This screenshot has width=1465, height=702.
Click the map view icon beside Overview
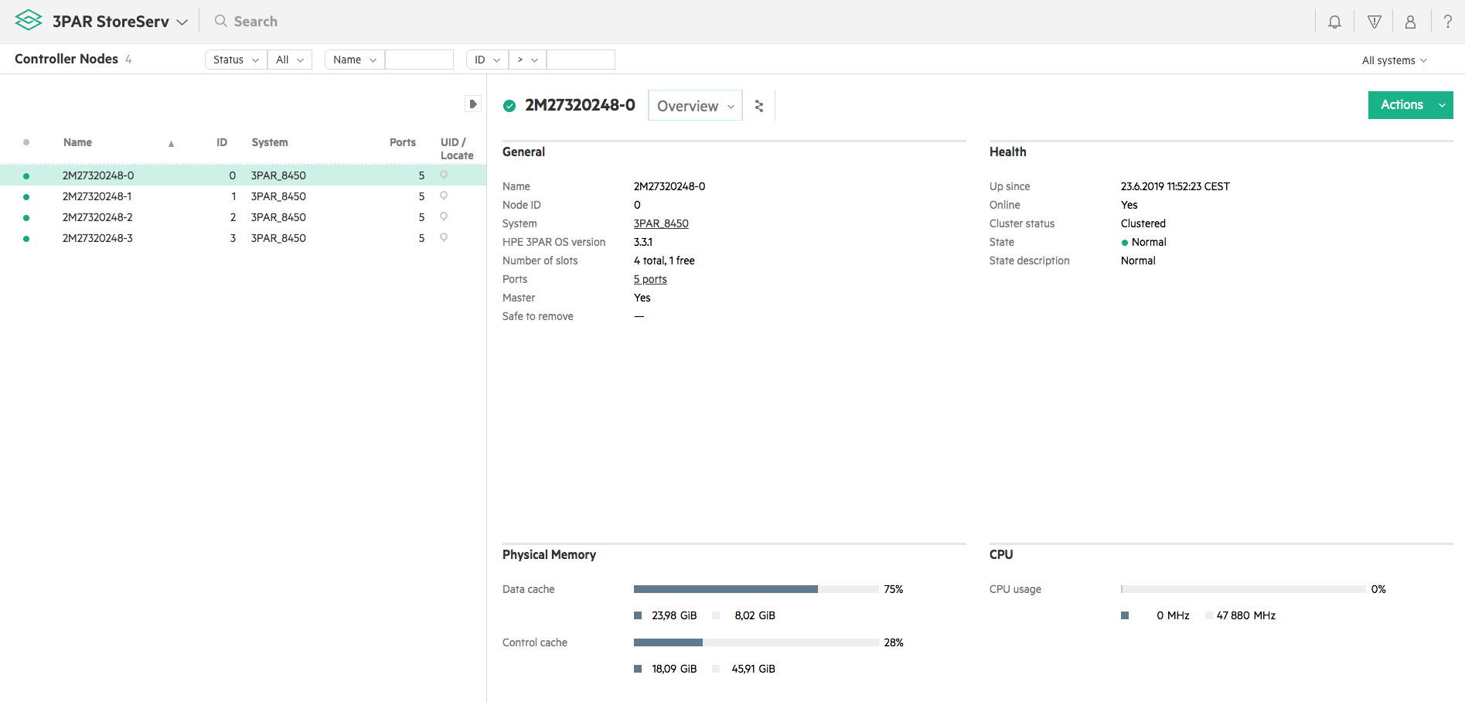click(x=759, y=106)
